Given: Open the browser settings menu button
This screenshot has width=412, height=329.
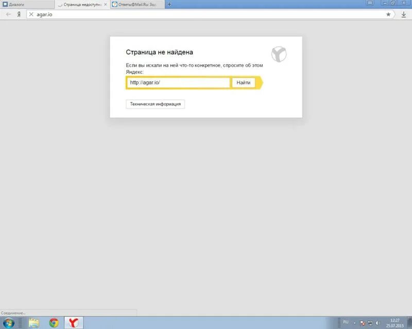Looking at the screenshot, I should point(370,3).
